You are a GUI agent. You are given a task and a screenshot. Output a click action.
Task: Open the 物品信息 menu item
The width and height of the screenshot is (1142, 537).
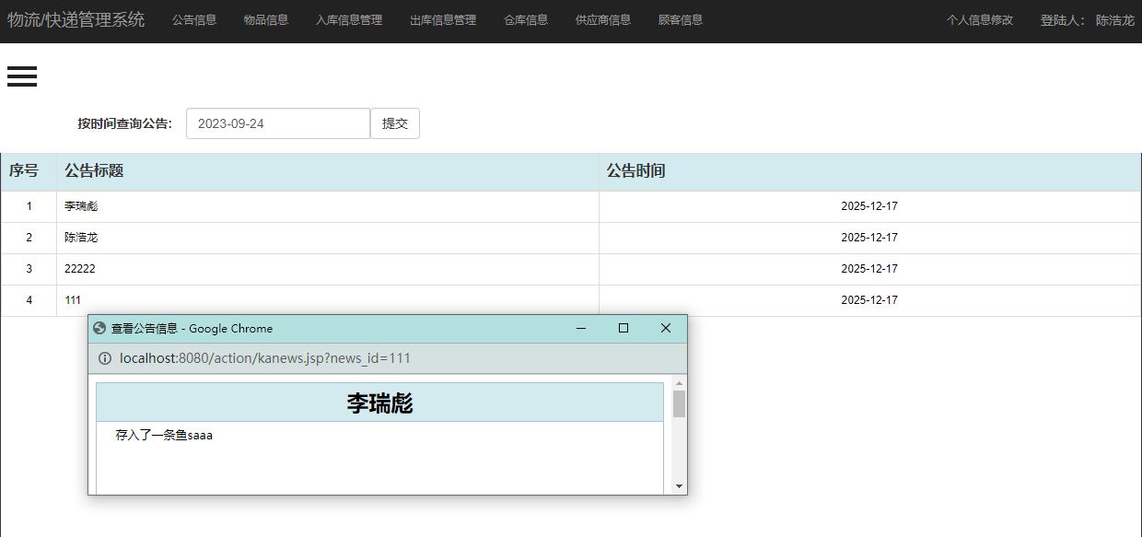[x=265, y=19]
